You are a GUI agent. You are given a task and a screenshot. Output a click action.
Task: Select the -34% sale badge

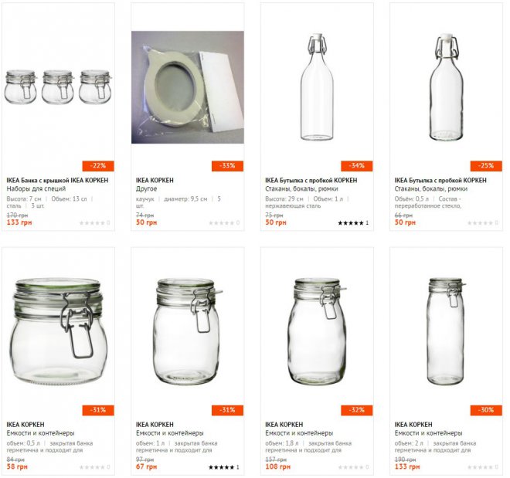pos(356,166)
